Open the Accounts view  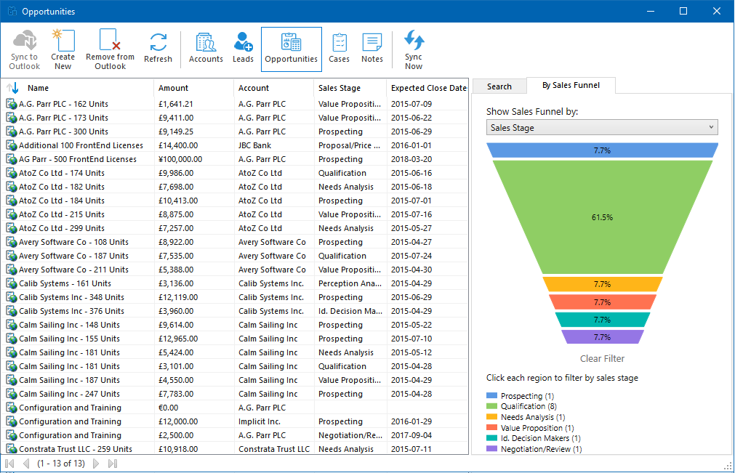(206, 49)
